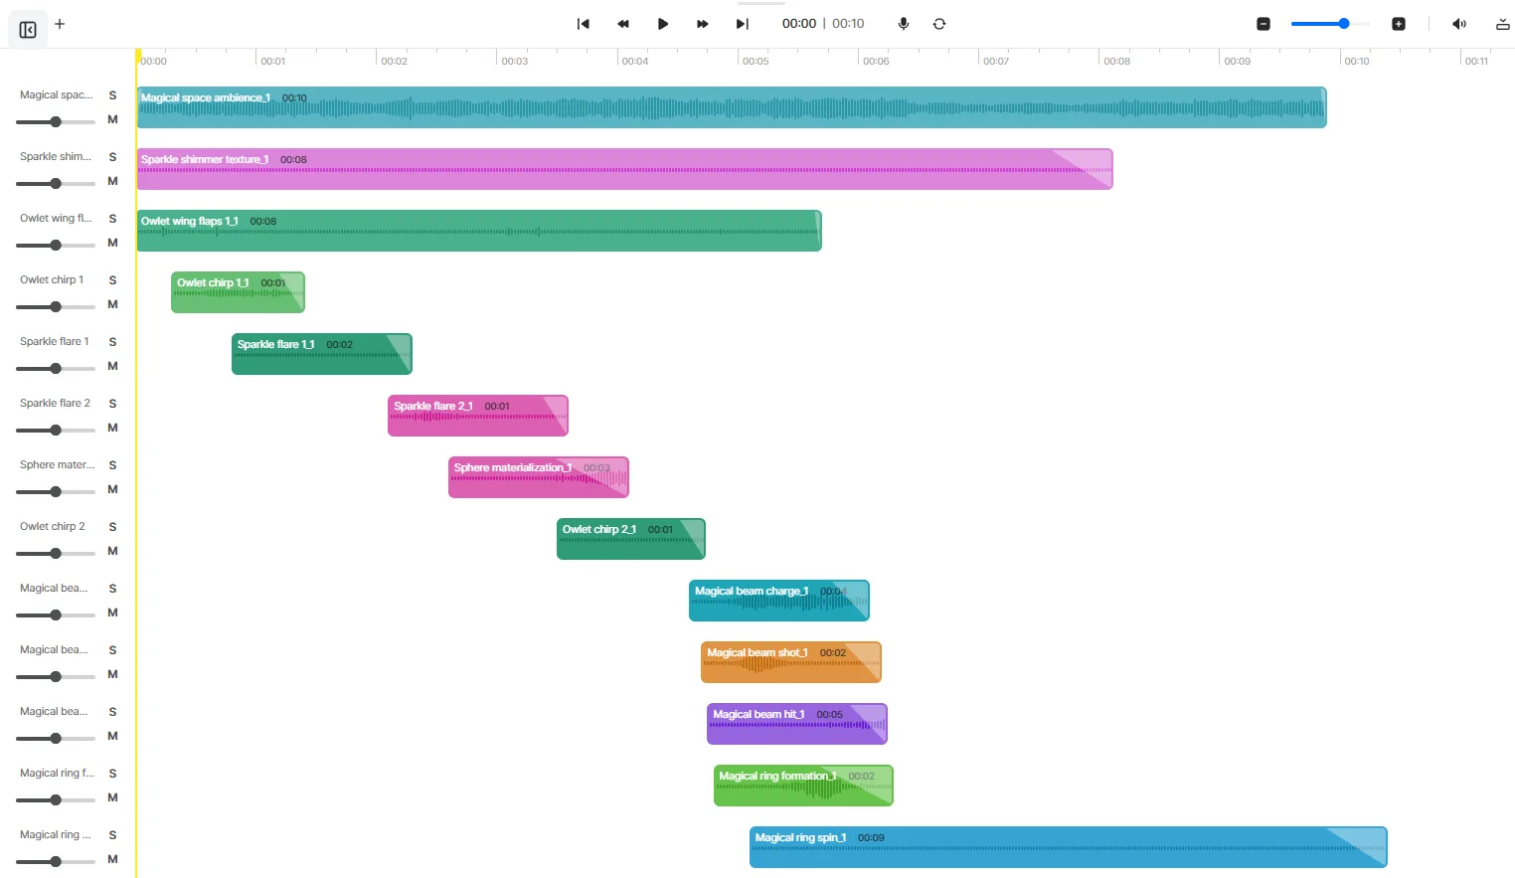Solo the Sparkle shimmer track
The image size is (1515, 878).
point(112,157)
